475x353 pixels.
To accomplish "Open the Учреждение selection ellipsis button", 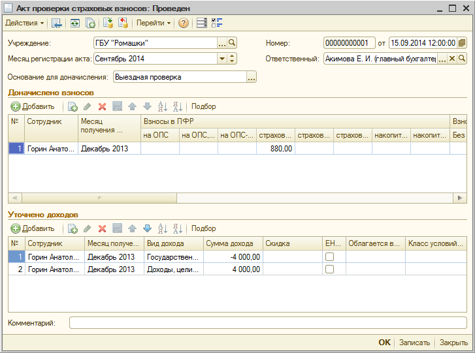I will coord(221,42).
